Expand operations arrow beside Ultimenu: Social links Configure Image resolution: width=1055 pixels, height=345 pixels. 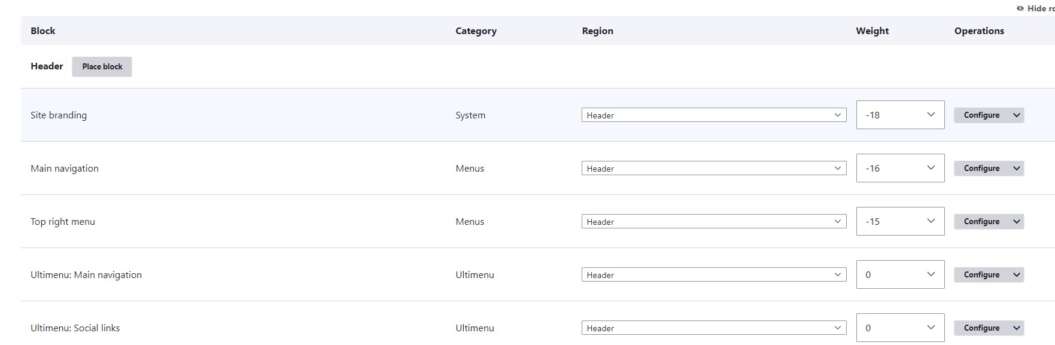pyautogui.click(x=1017, y=328)
